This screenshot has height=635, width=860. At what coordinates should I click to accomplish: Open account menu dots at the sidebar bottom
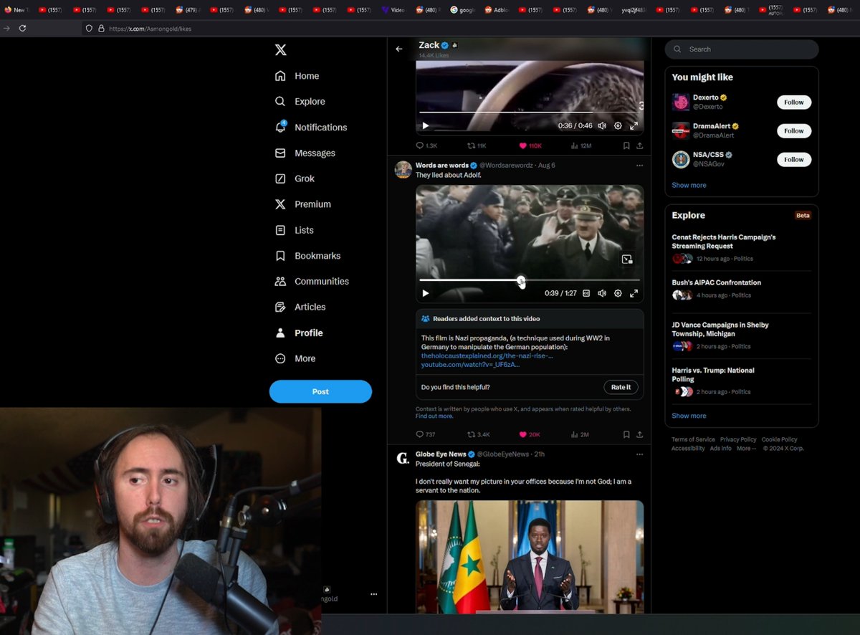click(x=373, y=594)
